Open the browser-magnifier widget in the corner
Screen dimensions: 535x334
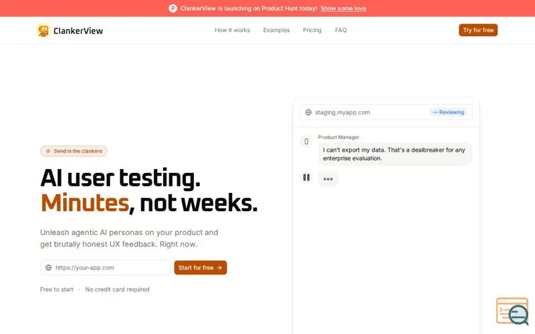(512, 311)
